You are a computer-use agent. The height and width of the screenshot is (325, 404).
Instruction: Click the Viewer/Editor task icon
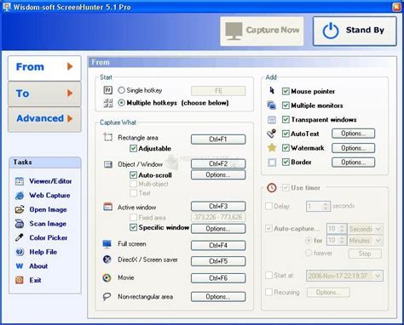tap(20, 181)
